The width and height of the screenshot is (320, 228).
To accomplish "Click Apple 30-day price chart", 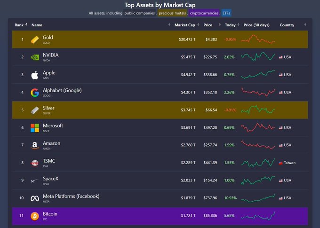I will click(x=258, y=74).
